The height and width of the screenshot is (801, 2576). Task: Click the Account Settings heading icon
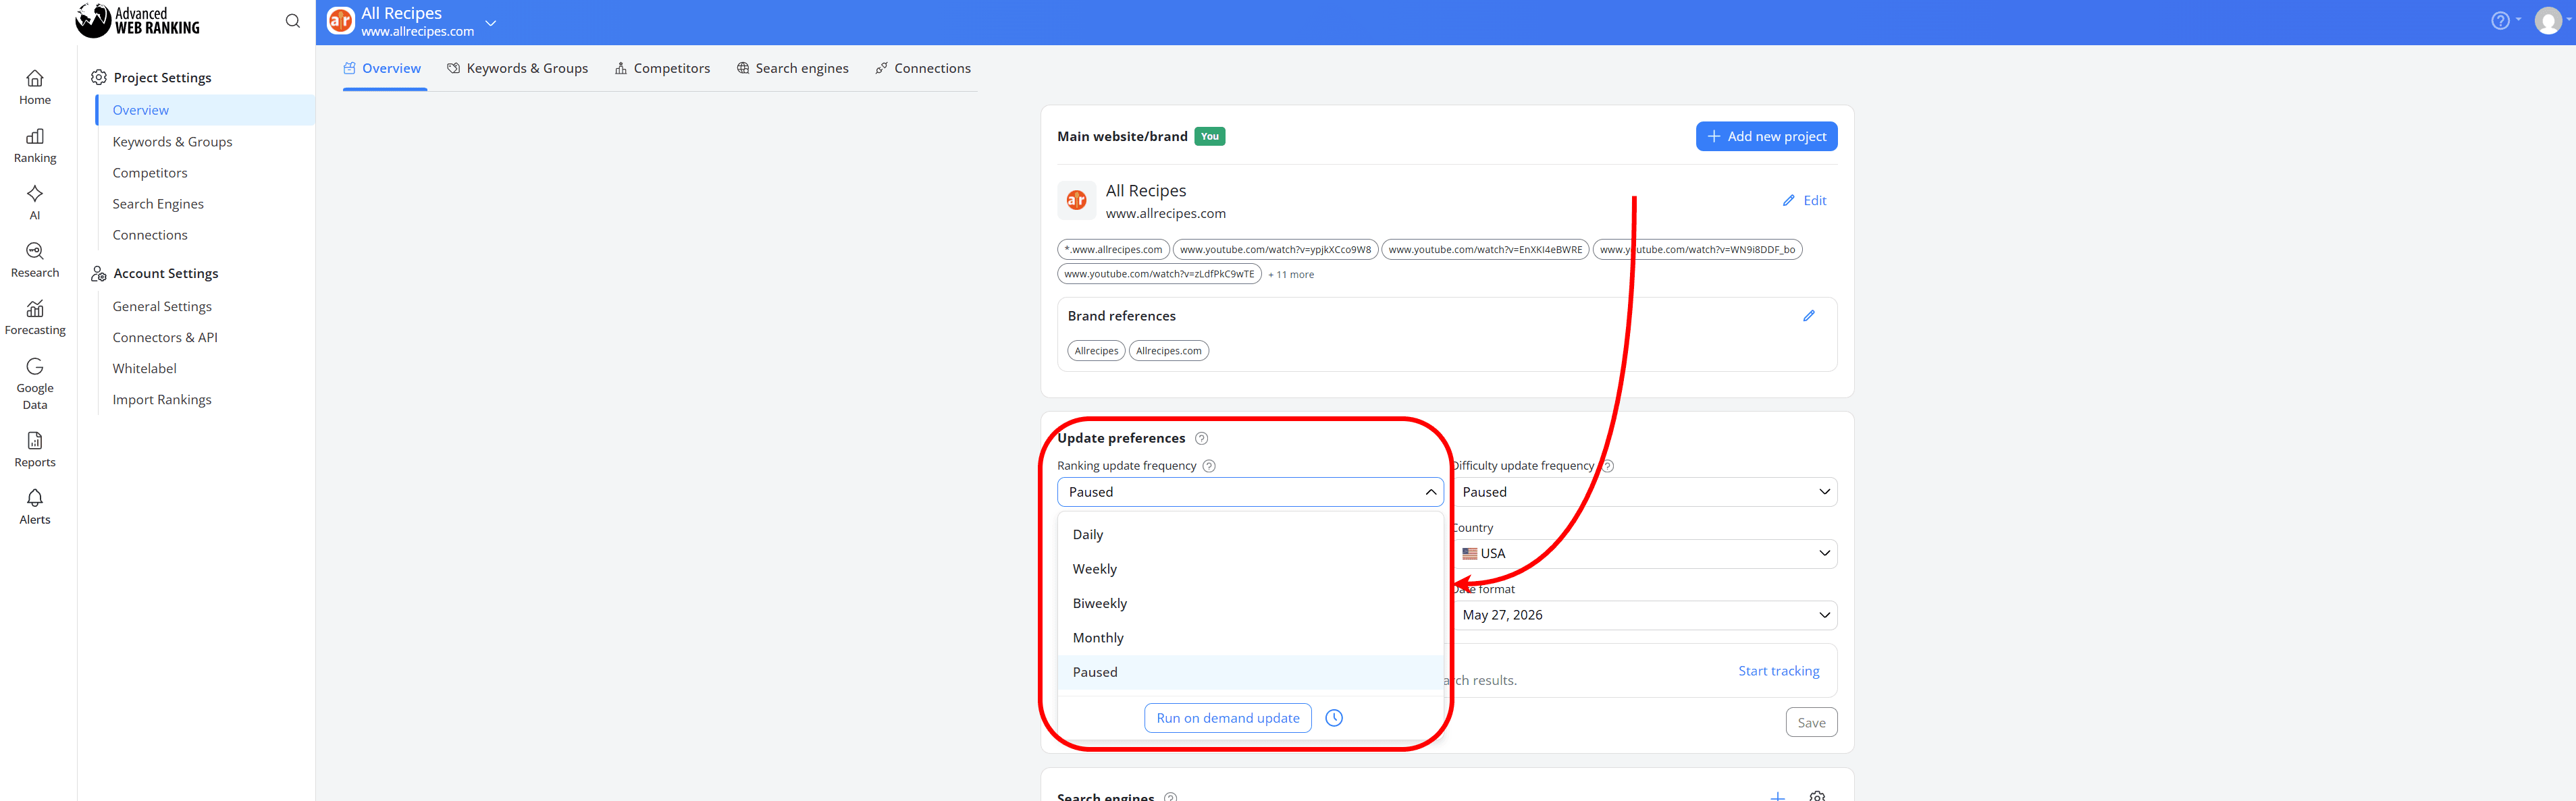(99, 274)
